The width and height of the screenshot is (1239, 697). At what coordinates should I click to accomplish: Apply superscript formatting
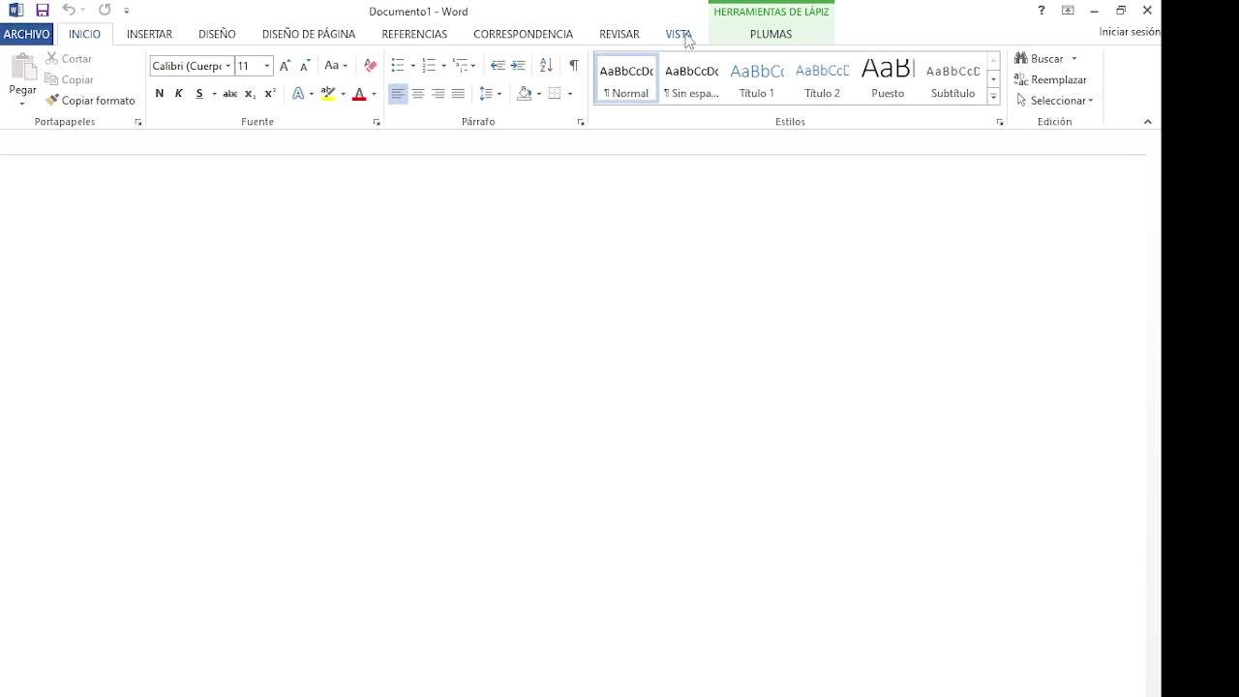click(x=270, y=94)
